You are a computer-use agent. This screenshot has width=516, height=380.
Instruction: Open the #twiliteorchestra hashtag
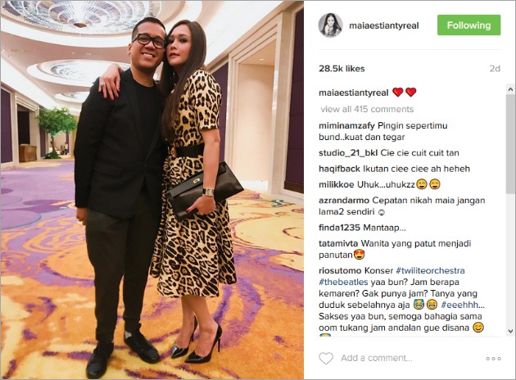[430, 271]
